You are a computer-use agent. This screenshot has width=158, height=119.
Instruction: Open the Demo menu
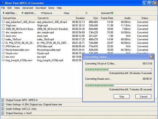click(51, 8)
